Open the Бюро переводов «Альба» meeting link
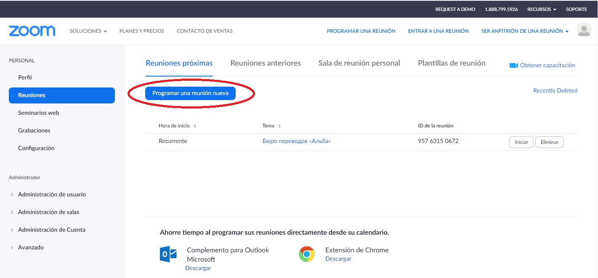The height and width of the screenshot is (278, 598). coord(296,141)
